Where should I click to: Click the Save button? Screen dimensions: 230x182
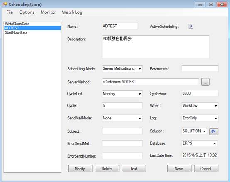tap(179, 169)
